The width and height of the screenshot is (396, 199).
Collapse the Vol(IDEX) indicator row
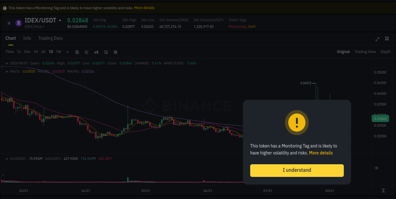click(6, 159)
